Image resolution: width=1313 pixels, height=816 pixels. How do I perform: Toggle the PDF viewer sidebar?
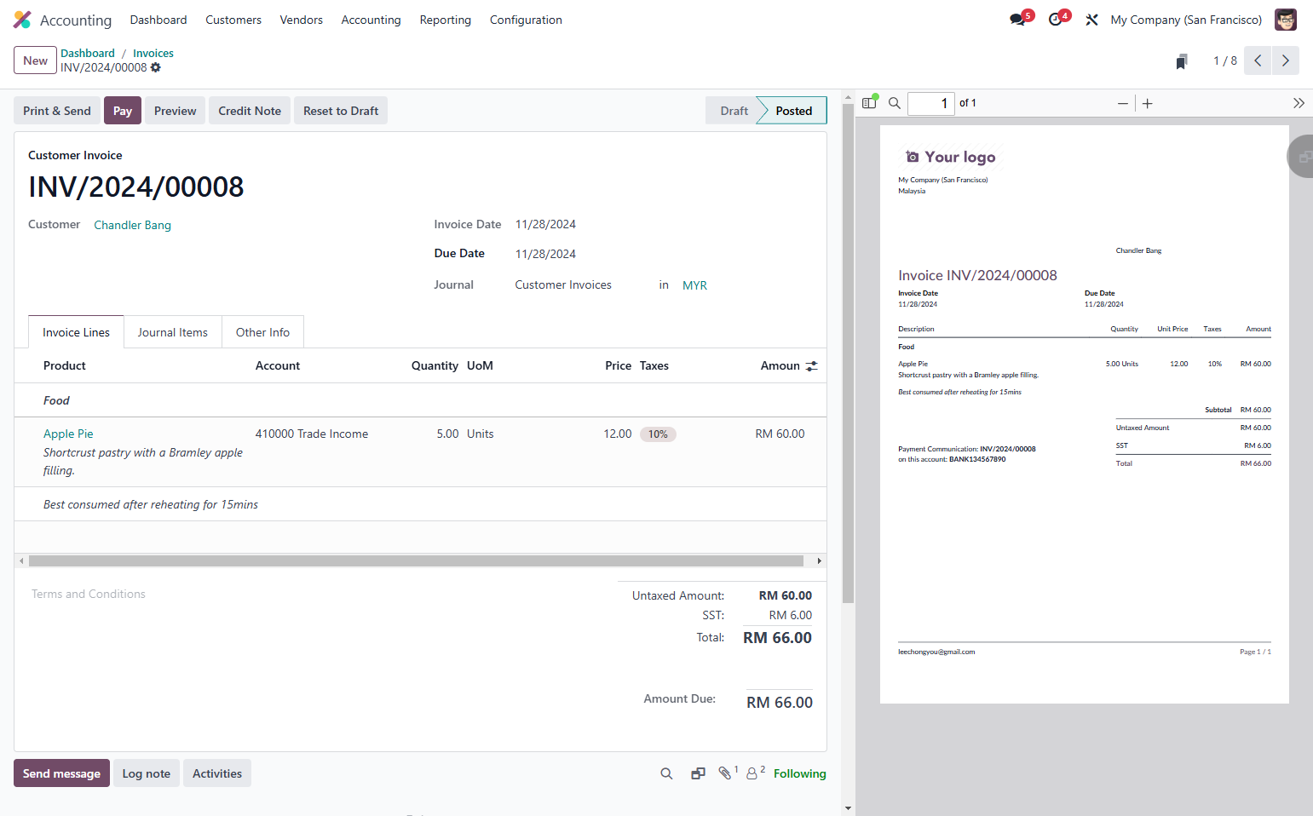(869, 103)
